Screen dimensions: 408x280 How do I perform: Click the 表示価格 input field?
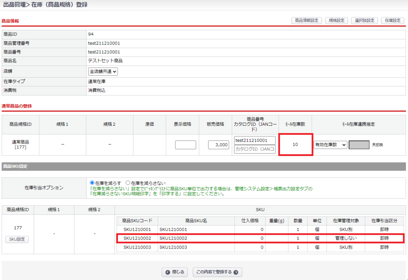tap(185, 145)
